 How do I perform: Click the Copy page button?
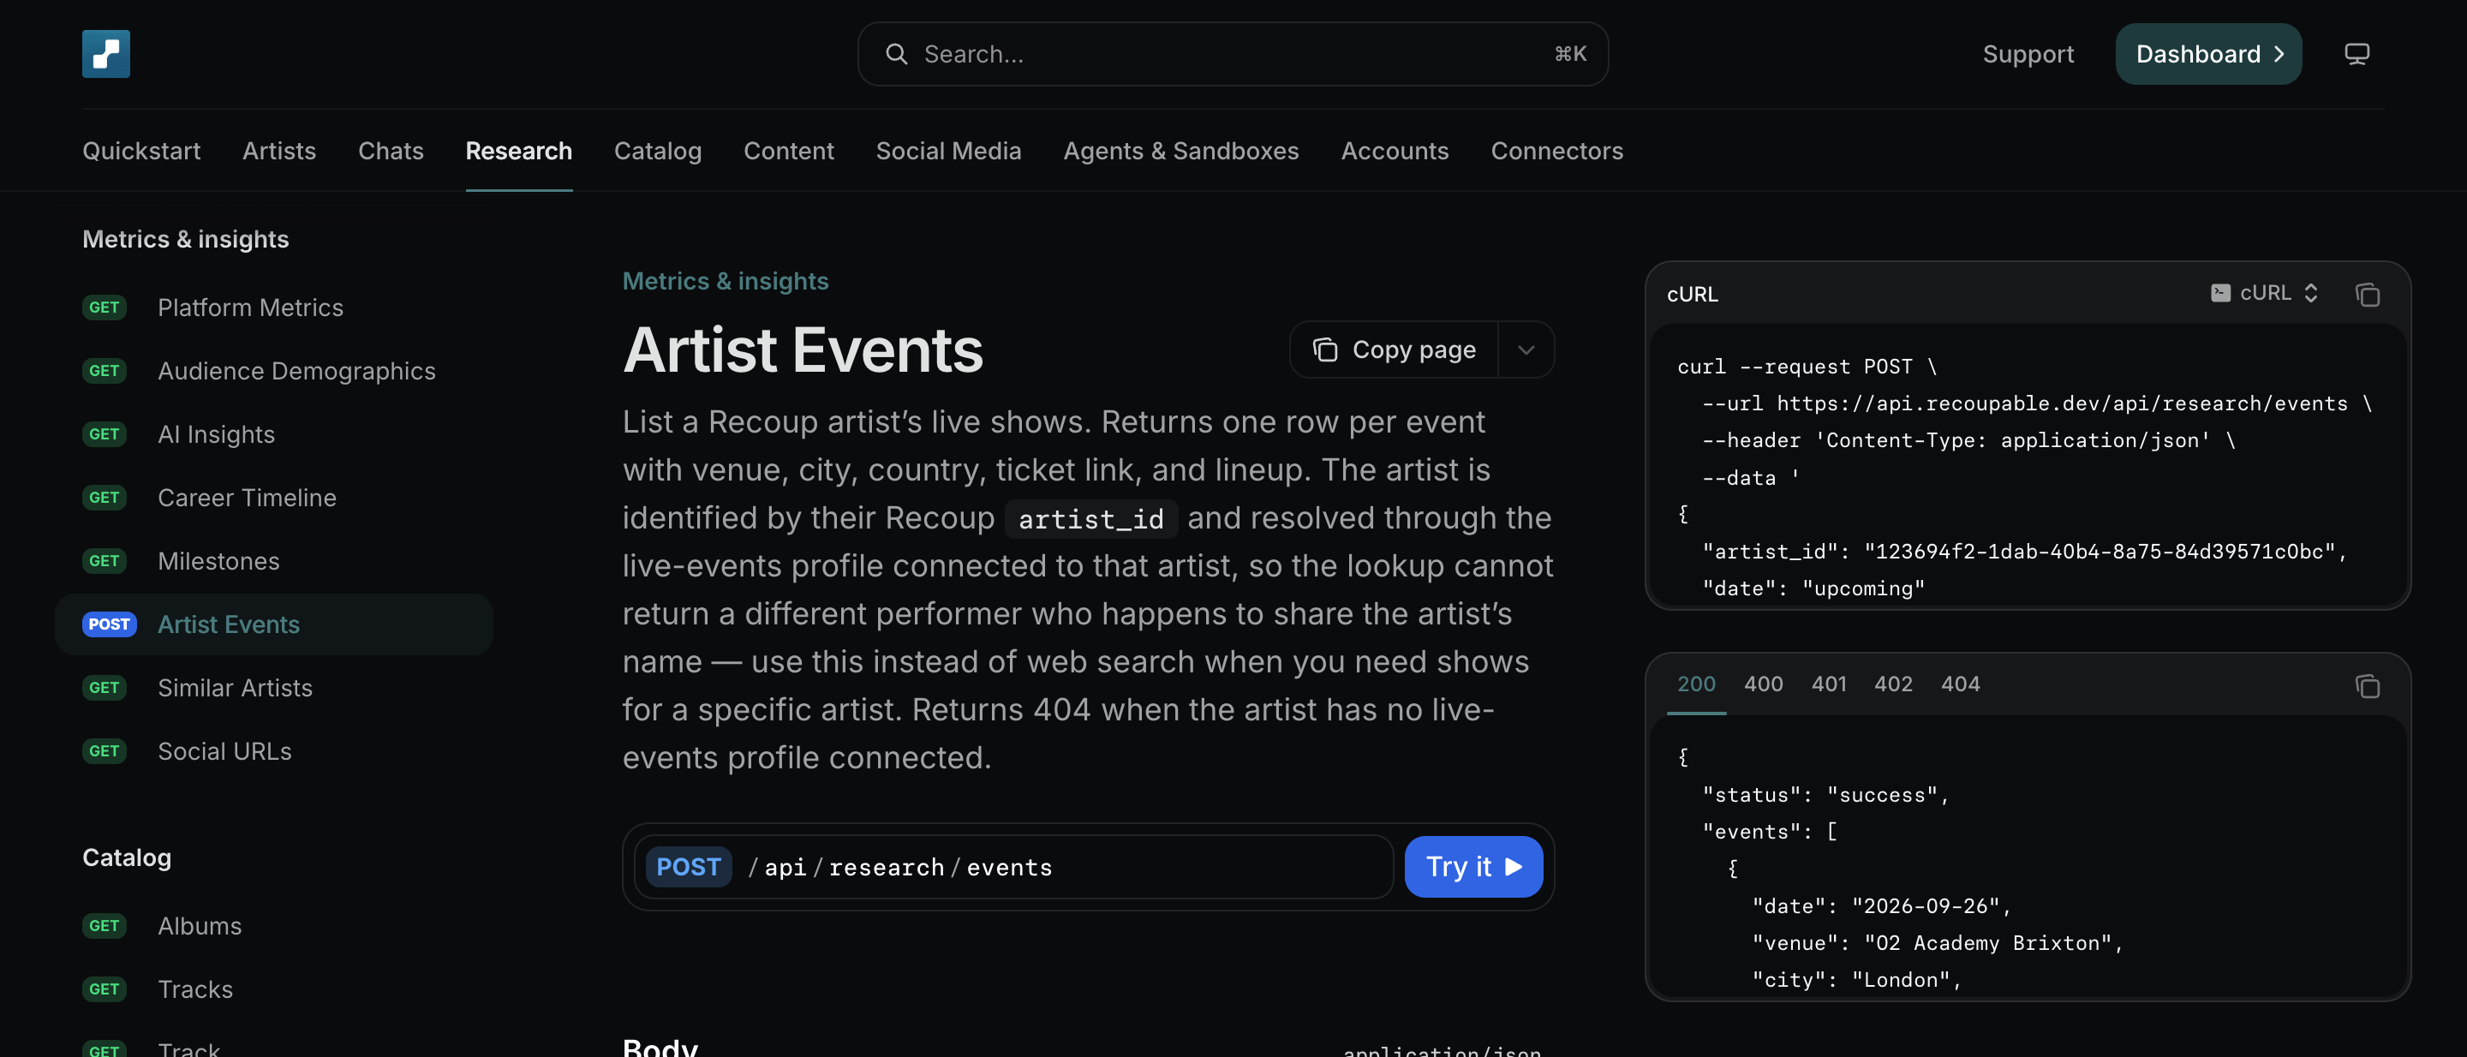point(1395,349)
